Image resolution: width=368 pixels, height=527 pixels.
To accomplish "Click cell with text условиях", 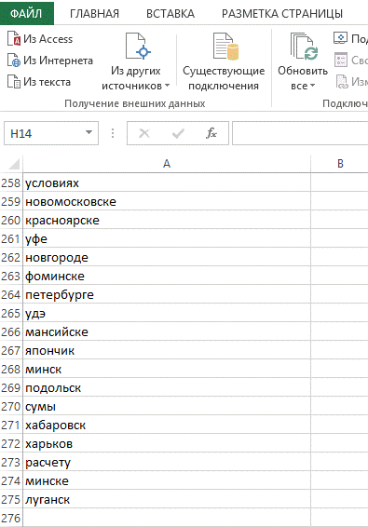I will tap(167, 182).
